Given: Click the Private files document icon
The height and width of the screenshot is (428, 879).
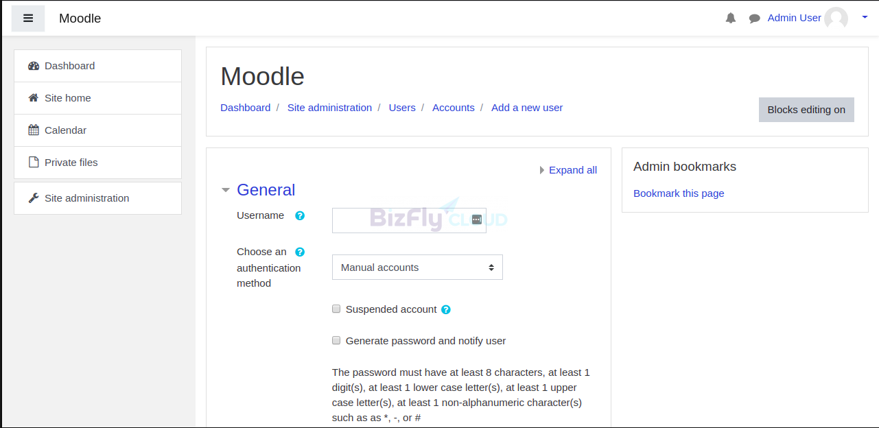Looking at the screenshot, I should (34, 163).
